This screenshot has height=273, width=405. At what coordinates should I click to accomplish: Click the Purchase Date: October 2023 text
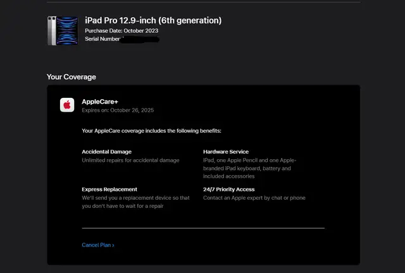pos(121,31)
